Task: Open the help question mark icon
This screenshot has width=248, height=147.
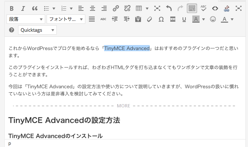Action: [x=12, y=30]
